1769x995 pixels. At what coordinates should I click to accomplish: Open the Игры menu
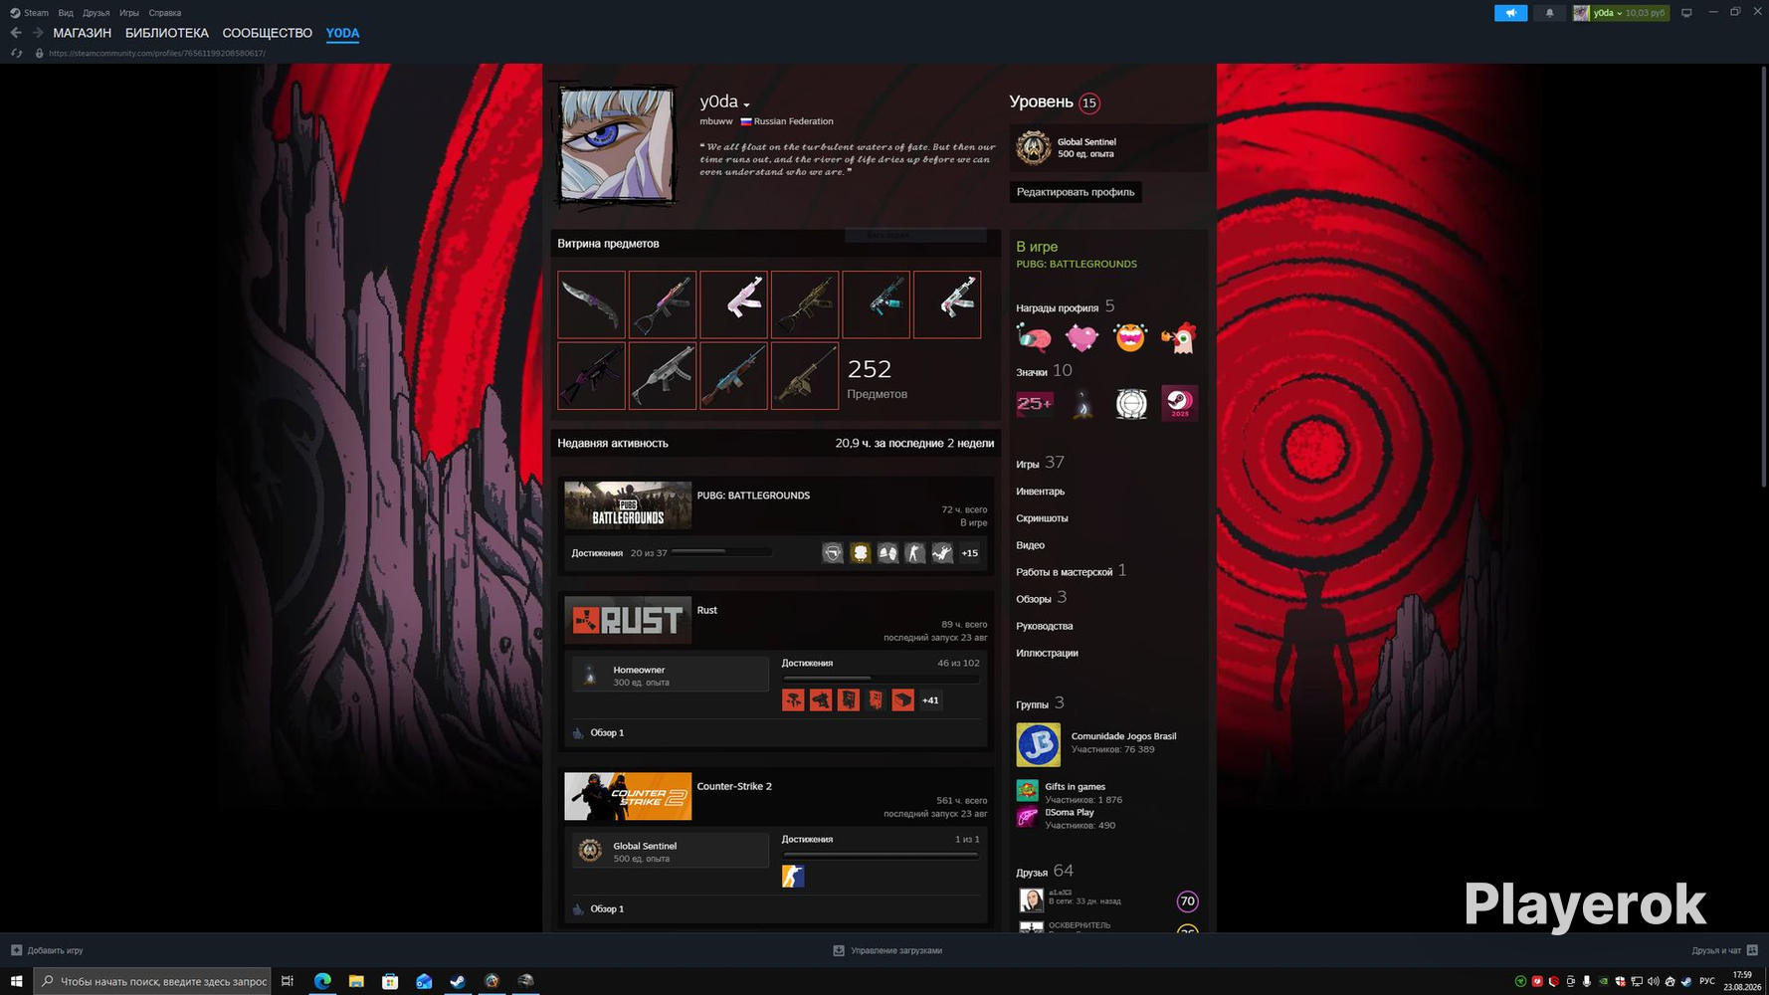pyautogui.click(x=129, y=13)
